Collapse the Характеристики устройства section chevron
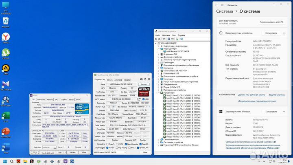Viewport: 293px width, 165px height. coord(284,33)
